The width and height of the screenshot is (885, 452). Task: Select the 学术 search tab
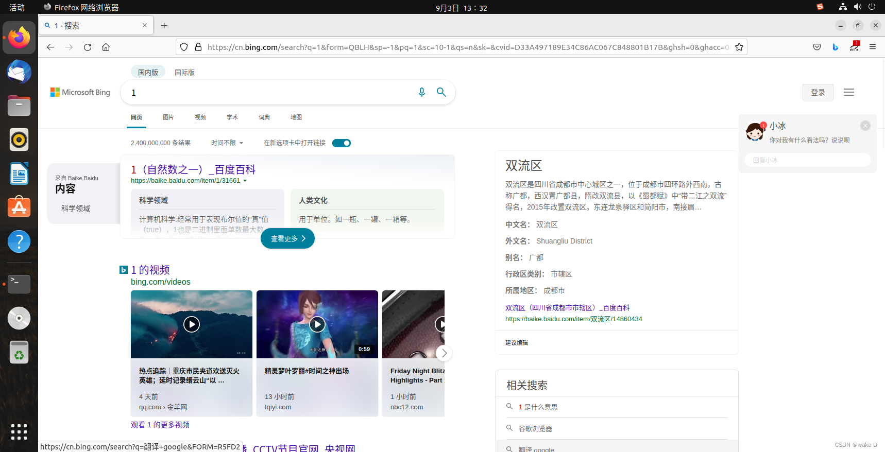(x=232, y=117)
